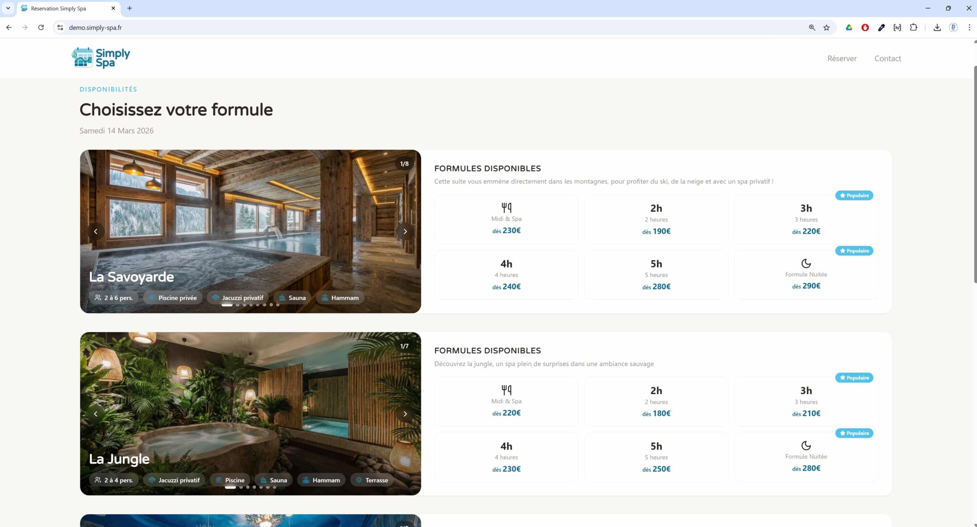Viewport: 977px width, 527px height.
Task: Click the address bar URL field
Action: (417, 27)
